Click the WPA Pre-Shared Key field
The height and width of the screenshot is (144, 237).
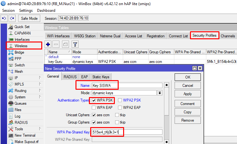tap(127, 132)
